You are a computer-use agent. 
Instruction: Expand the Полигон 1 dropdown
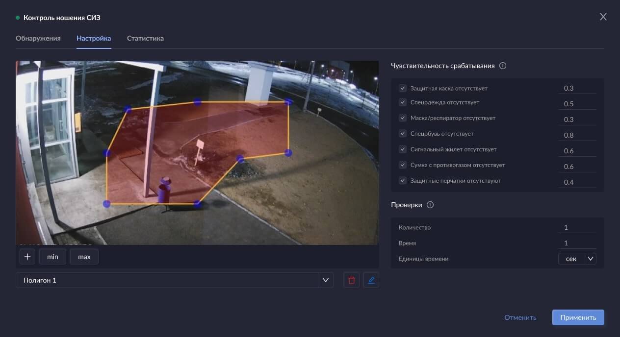pos(325,280)
